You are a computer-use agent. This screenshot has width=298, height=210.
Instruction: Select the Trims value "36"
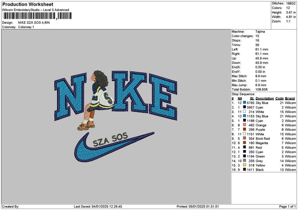click(x=257, y=45)
